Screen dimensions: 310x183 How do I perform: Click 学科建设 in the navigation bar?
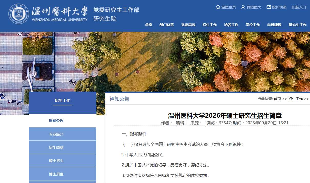point(274,25)
